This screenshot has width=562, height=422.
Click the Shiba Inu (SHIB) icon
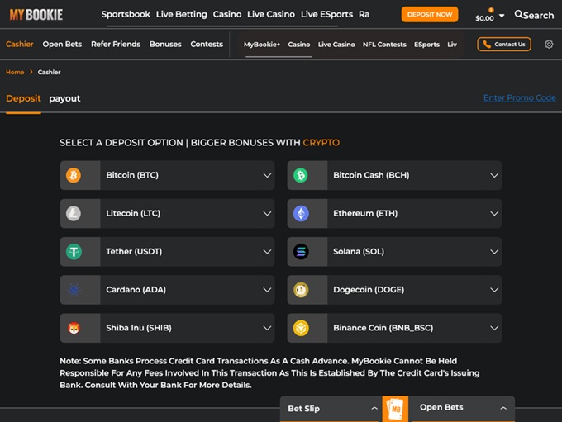pyautogui.click(x=74, y=328)
